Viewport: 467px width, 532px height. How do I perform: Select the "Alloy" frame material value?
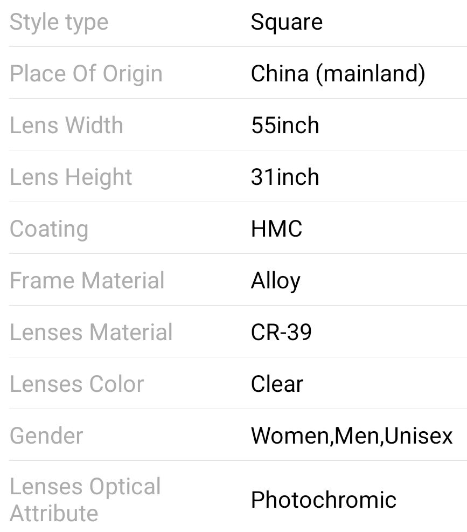tap(275, 281)
